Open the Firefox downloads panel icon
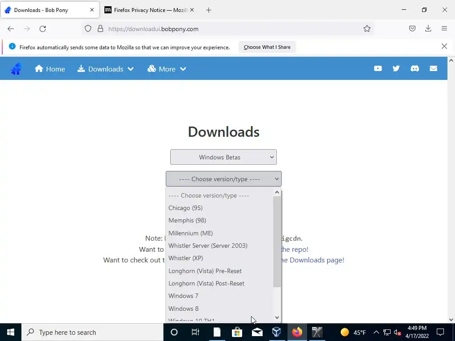The height and width of the screenshot is (341, 455). (x=428, y=28)
